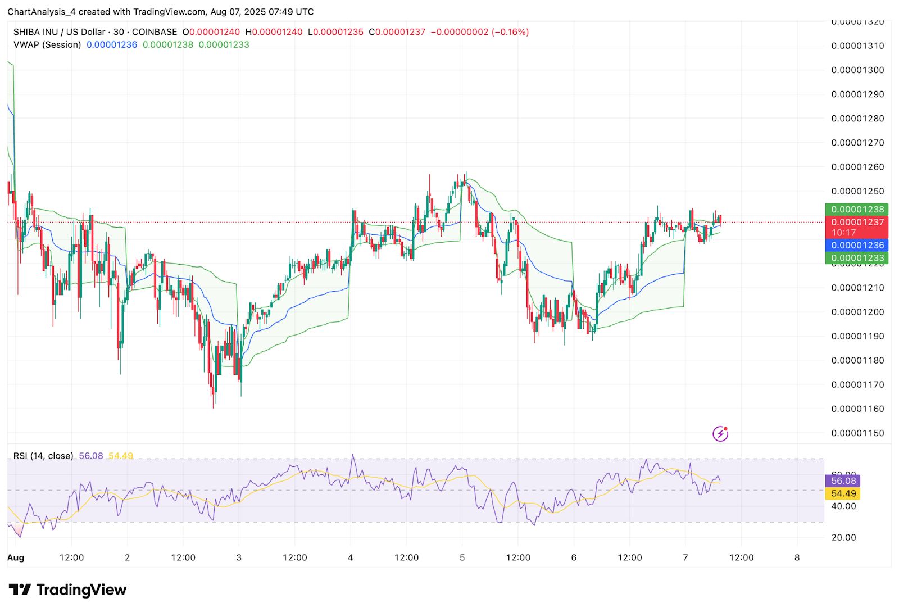The image size is (899, 612).
Task: Click the purple 56.08 RSI value tag
Action: [x=843, y=480]
